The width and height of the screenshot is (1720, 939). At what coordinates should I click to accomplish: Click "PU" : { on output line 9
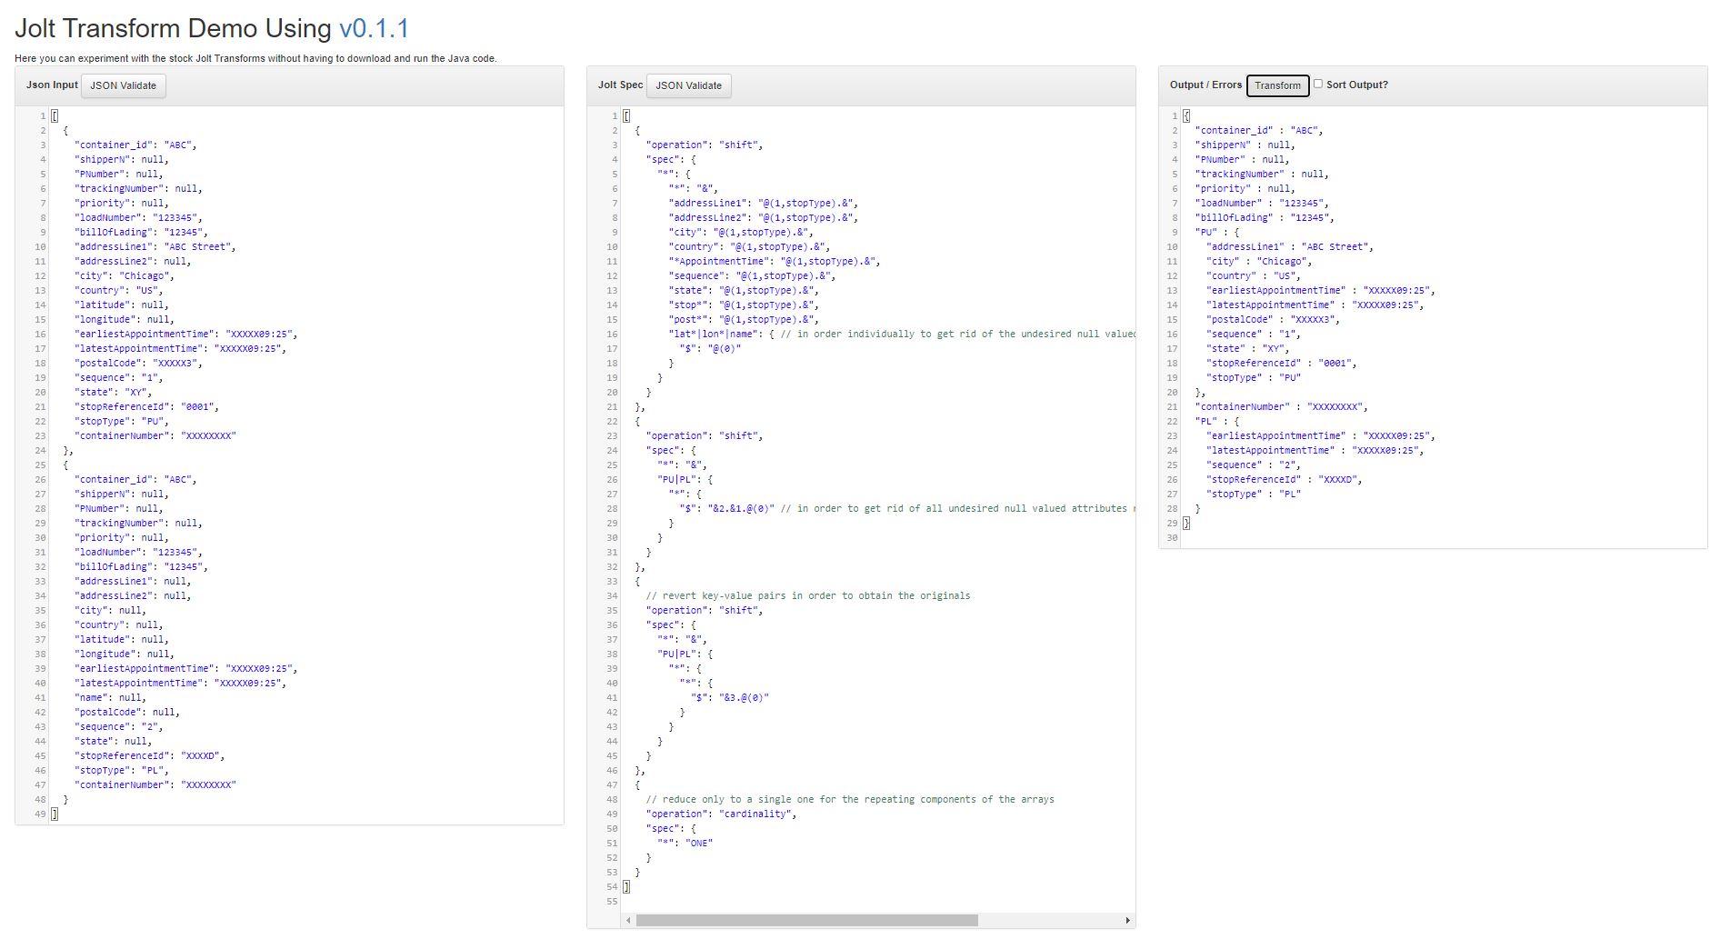coord(1217,232)
